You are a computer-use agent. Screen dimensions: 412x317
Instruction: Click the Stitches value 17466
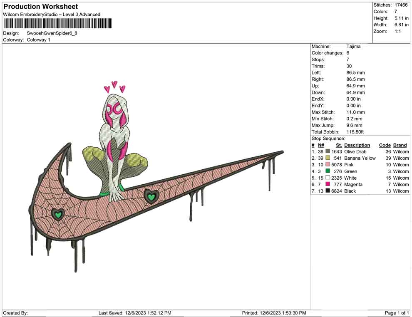point(401,5)
